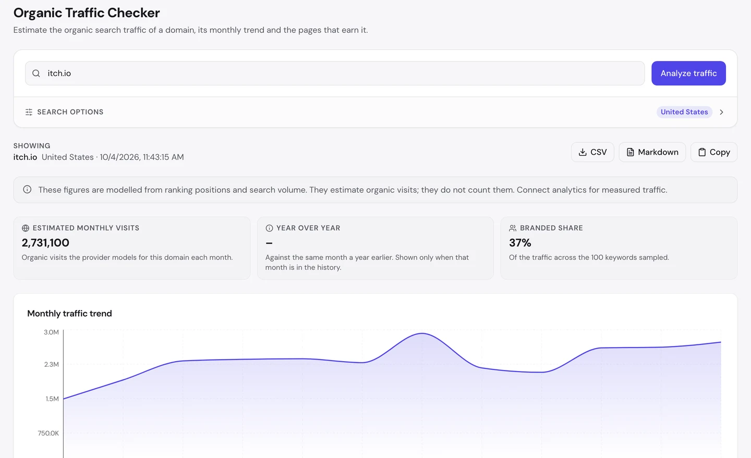Export results as CSV

point(592,152)
